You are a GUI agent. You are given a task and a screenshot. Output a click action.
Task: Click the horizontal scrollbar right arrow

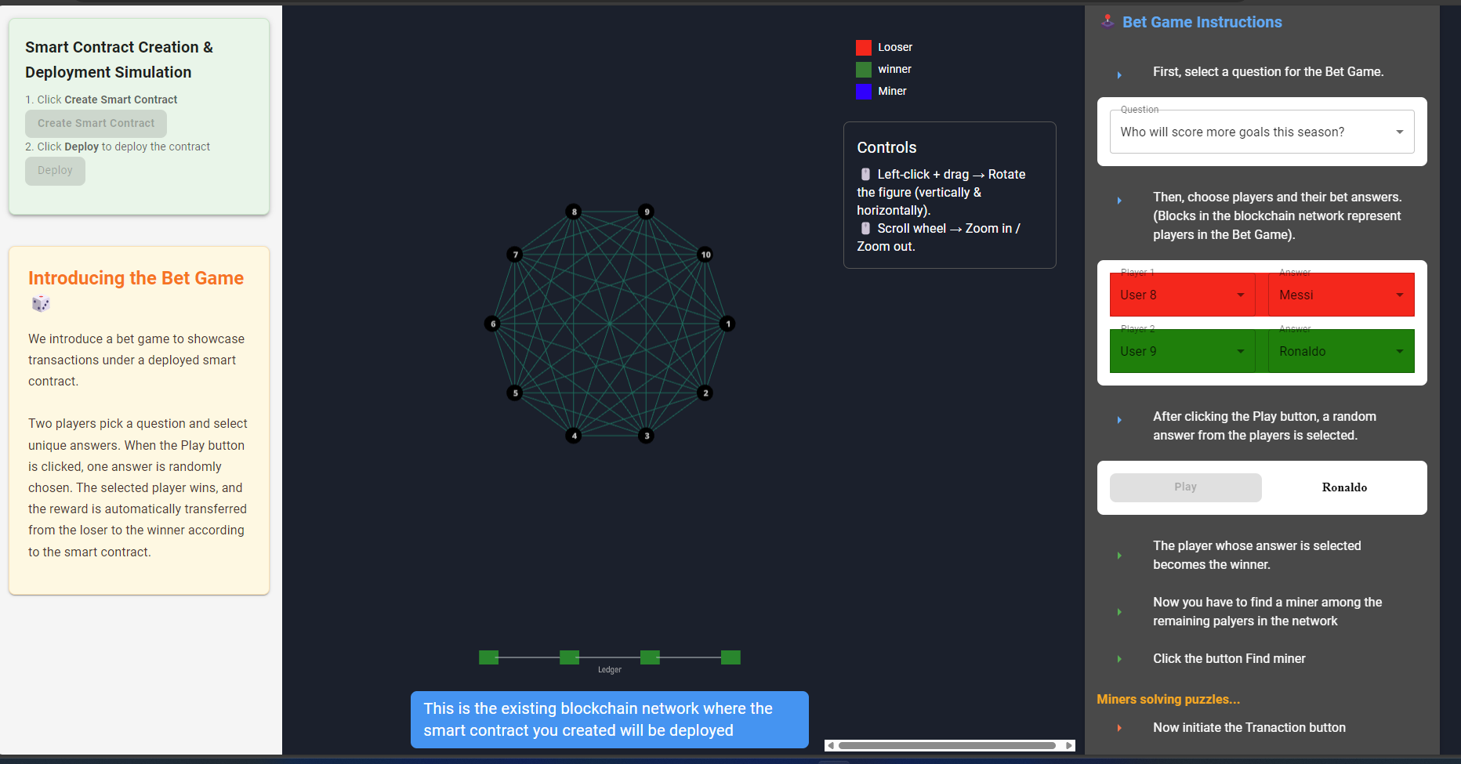[x=1069, y=745]
